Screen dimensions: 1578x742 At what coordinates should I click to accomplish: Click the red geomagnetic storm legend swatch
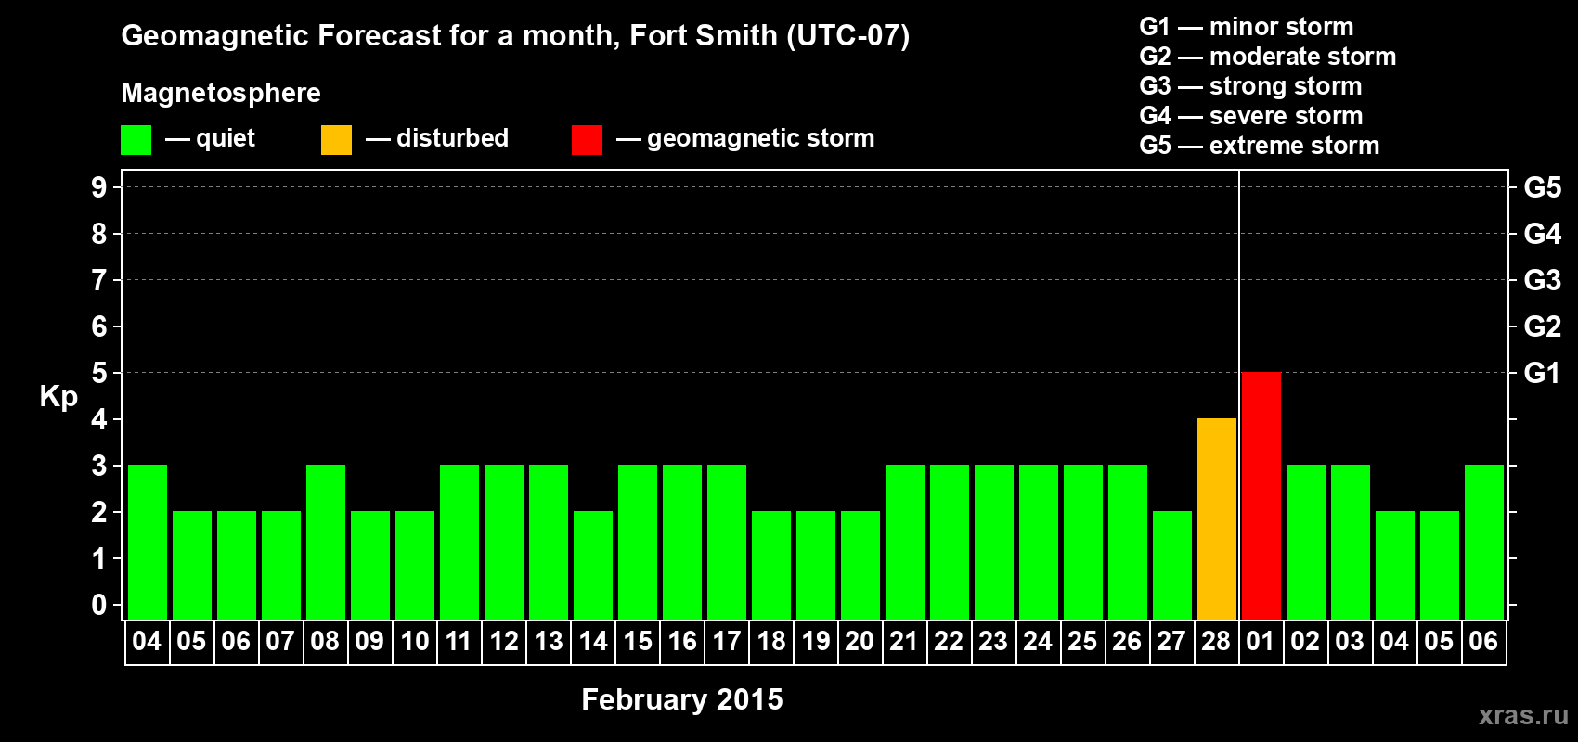click(587, 140)
